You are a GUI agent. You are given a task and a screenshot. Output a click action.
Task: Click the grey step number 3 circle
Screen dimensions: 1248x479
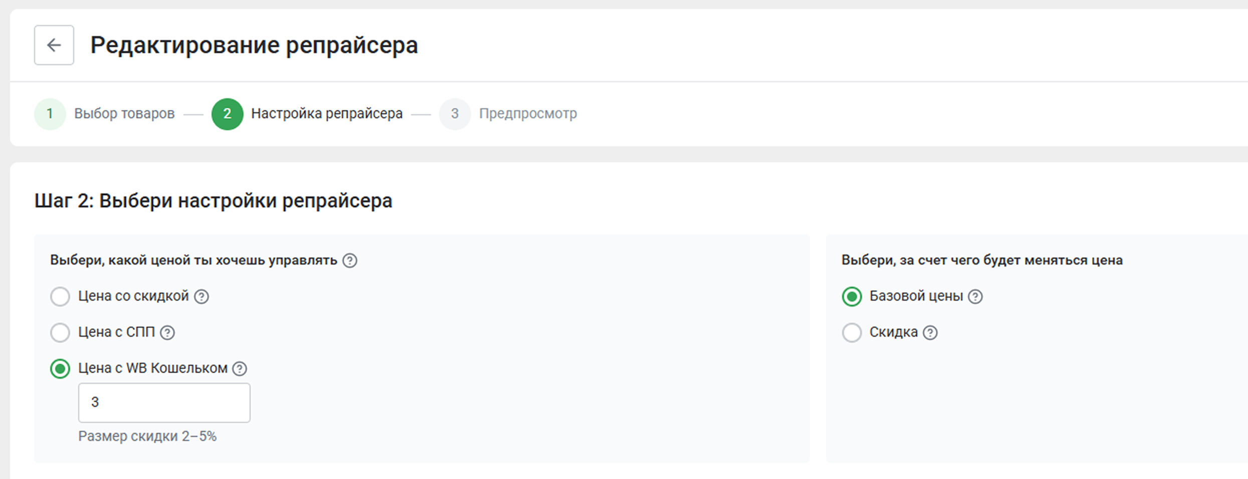click(x=455, y=114)
